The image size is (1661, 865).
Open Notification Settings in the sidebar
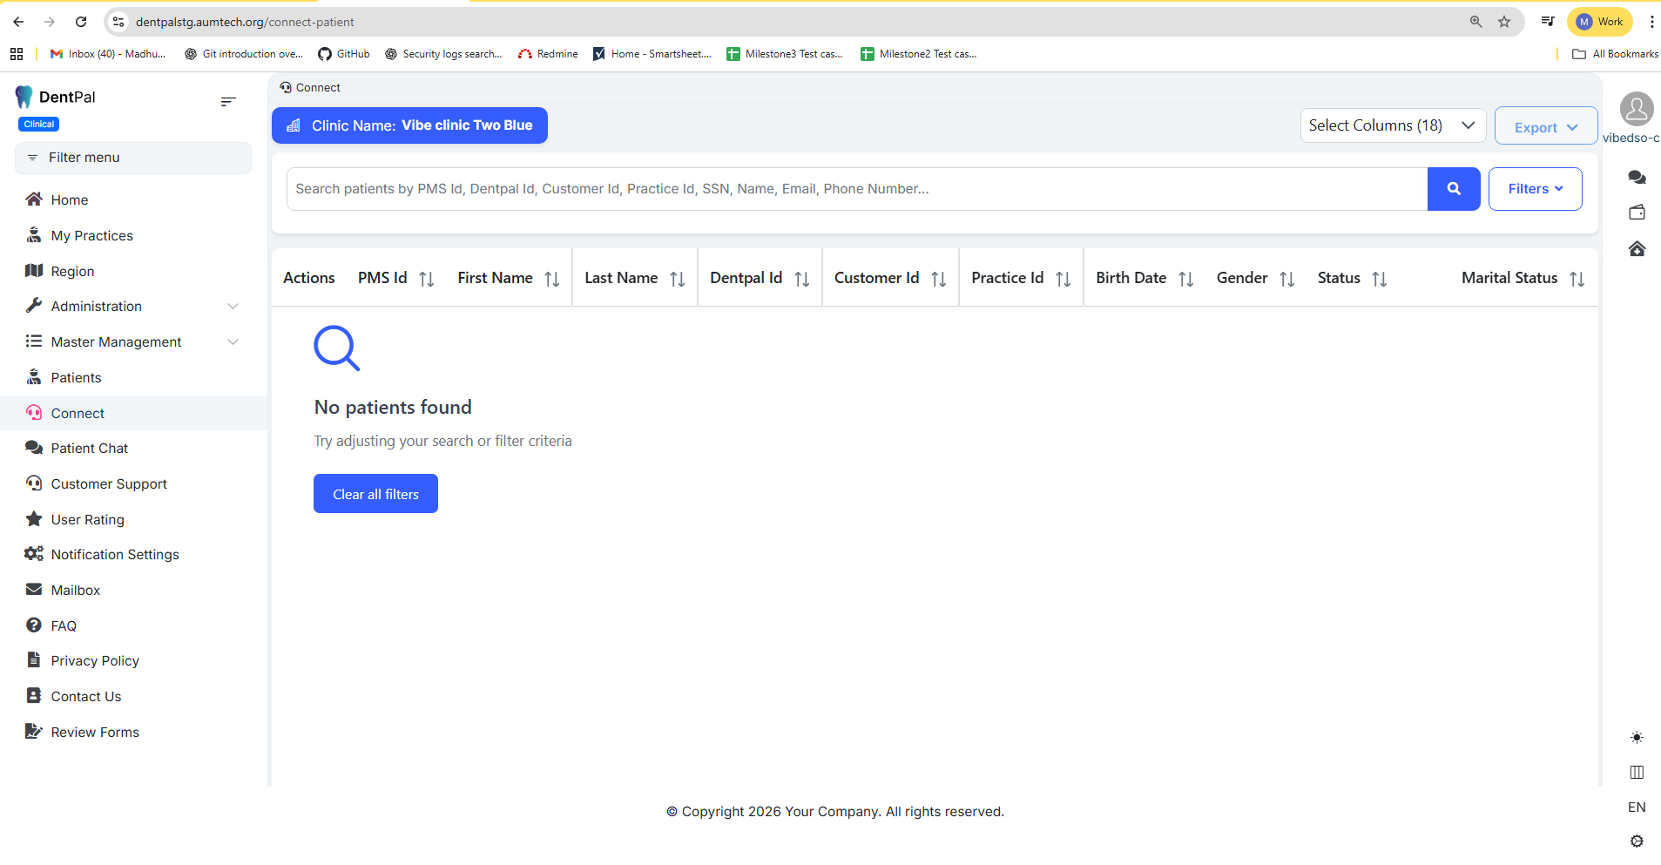(115, 555)
